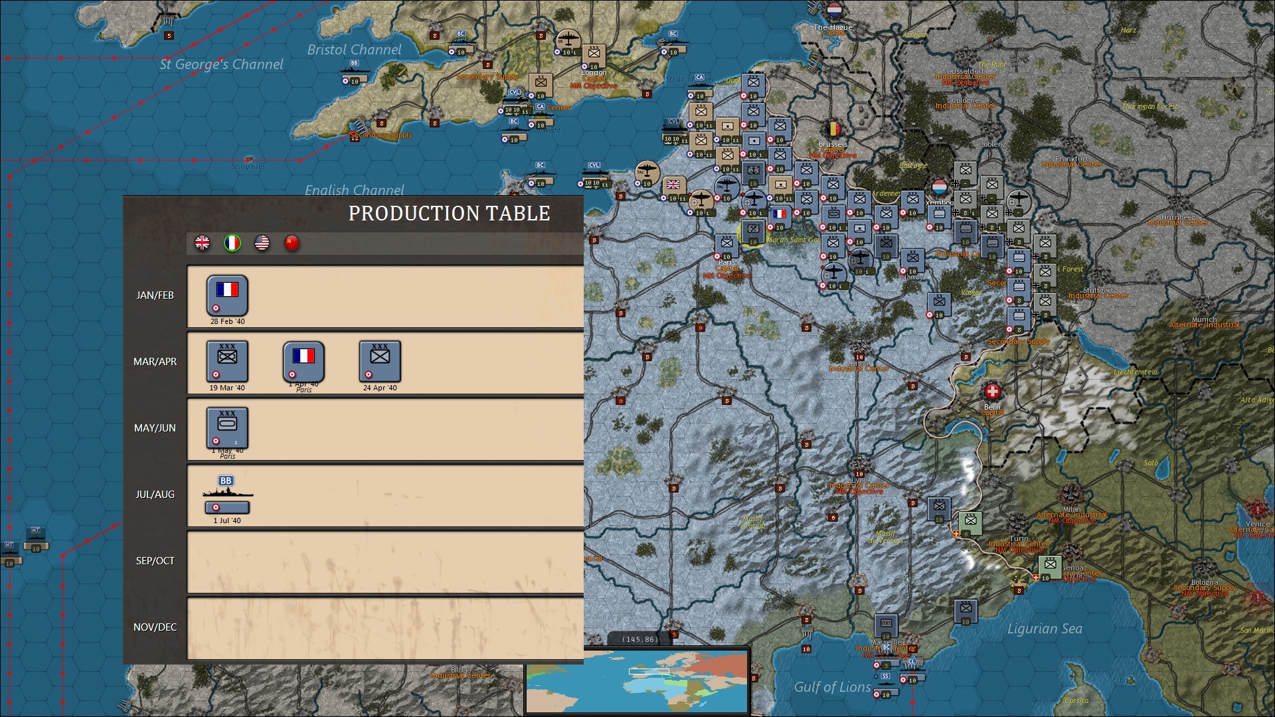Click the French HQ arriving 1 Apr '40
This screenshot has width=1275, height=717.
click(x=303, y=361)
